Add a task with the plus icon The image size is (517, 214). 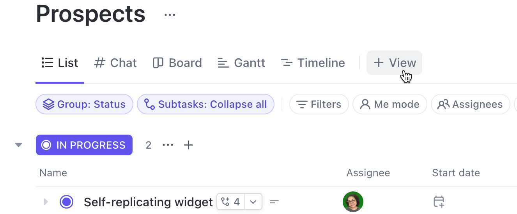click(x=189, y=145)
